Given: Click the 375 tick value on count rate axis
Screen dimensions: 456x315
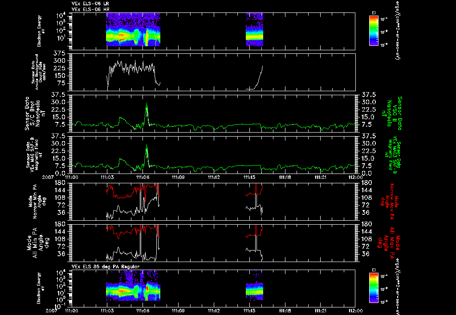Looking at the screenshot, I should pos(60,53).
